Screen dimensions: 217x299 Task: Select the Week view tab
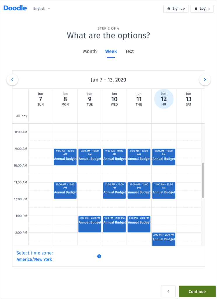(x=111, y=51)
